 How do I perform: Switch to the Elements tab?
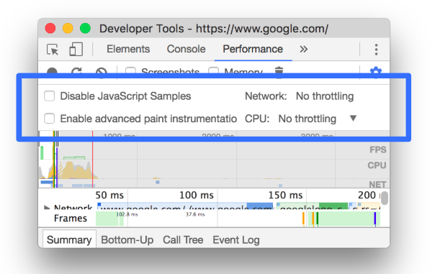tap(128, 49)
